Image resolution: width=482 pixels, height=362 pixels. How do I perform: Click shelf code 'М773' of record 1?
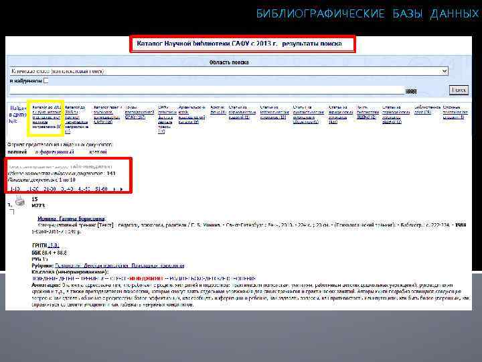[38, 206]
